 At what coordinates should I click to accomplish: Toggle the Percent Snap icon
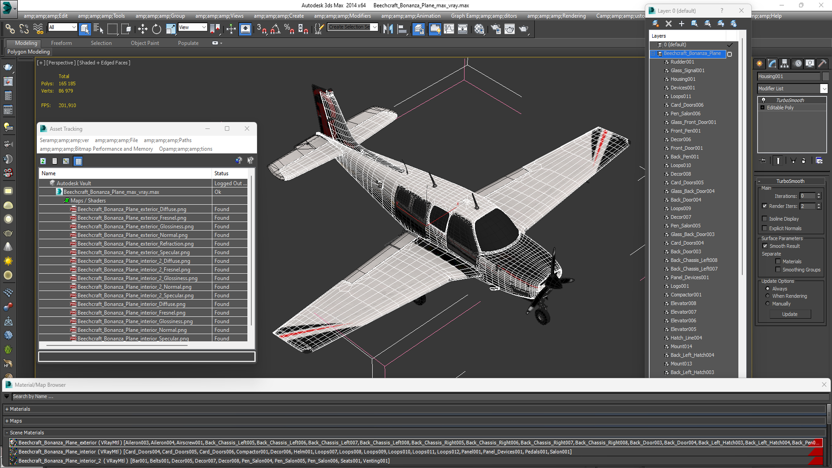point(289,29)
